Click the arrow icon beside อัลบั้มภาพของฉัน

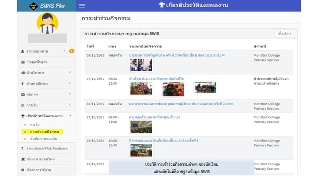pyautogui.click(x=25, y=139)
